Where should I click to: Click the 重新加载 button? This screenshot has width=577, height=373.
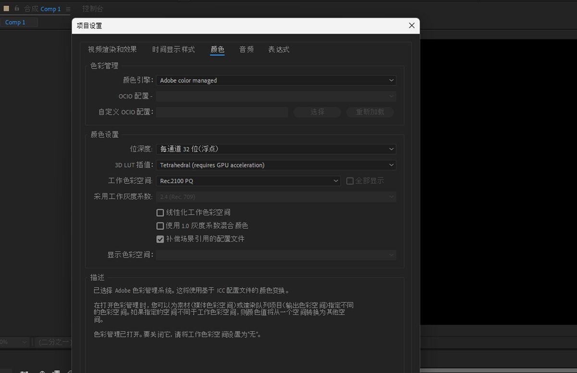coord(369,112)
